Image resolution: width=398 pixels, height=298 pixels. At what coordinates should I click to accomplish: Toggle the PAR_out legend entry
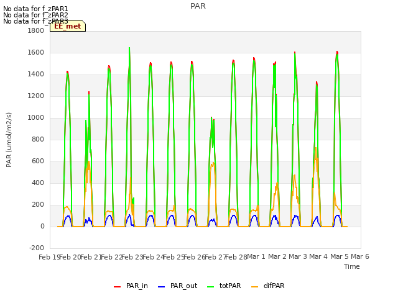178,286
